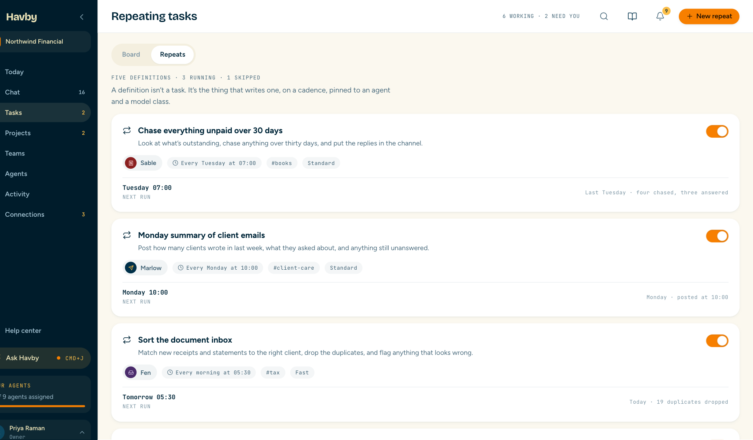Navigate to Agents in the sidebar
The width and height of the screenshot is (753, 440).
(x=45, y=174)
